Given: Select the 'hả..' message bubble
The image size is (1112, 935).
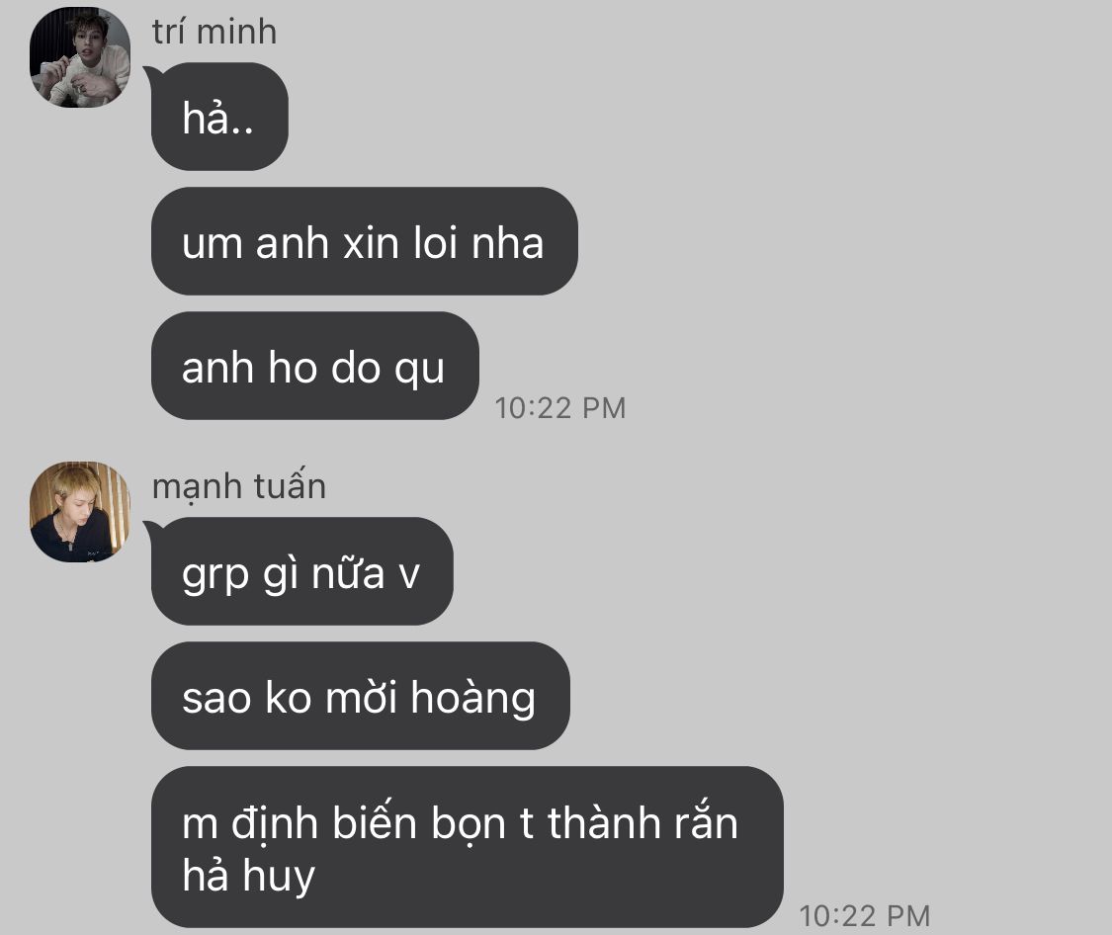Looking at the screenshot, I should [219, 117].
